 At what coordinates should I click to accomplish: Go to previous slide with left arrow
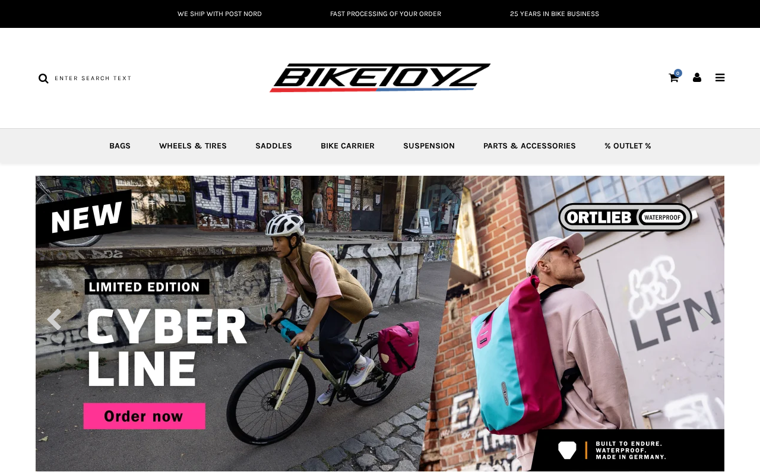pyautogui.click(x=54, y=319)
